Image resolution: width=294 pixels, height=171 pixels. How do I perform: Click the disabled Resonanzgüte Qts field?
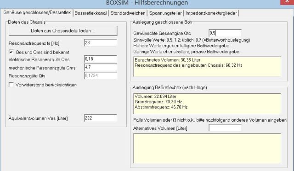pyautogui.click(x=101, y=75)
